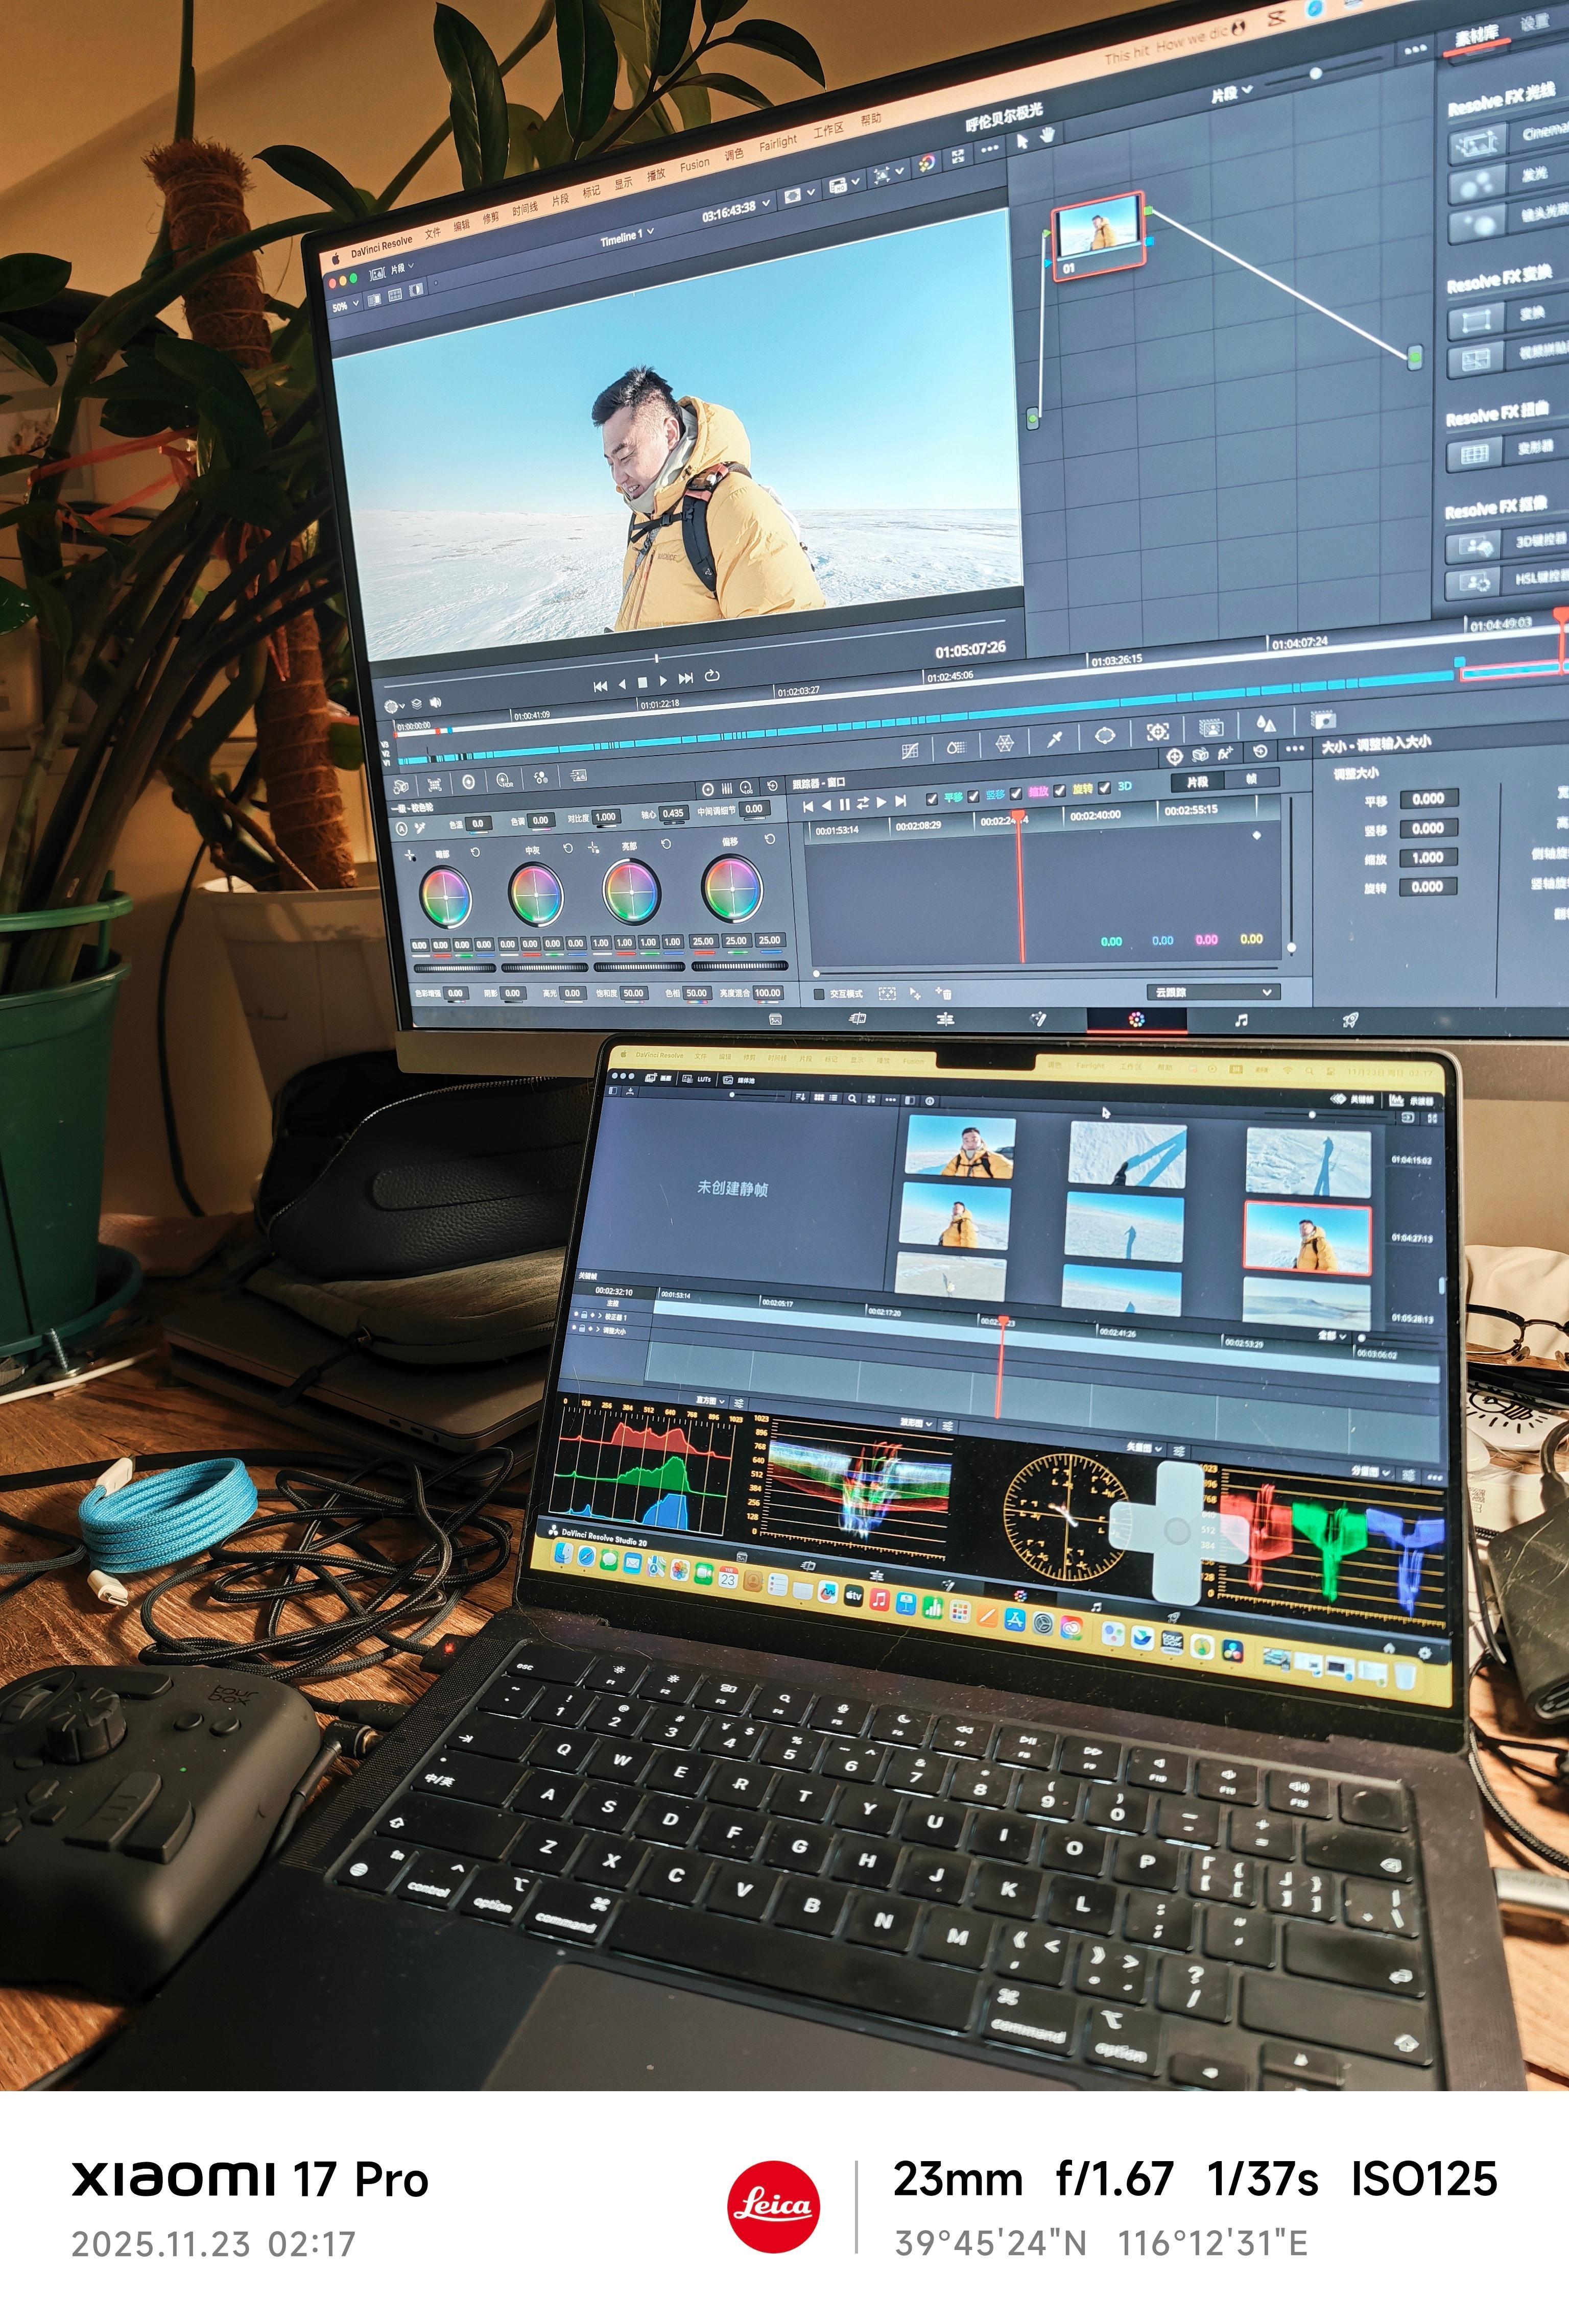Toggle the 旋转 rotate tracking checkbox
Viewport: 1569px width, 2324px height.
(1060, 791)
